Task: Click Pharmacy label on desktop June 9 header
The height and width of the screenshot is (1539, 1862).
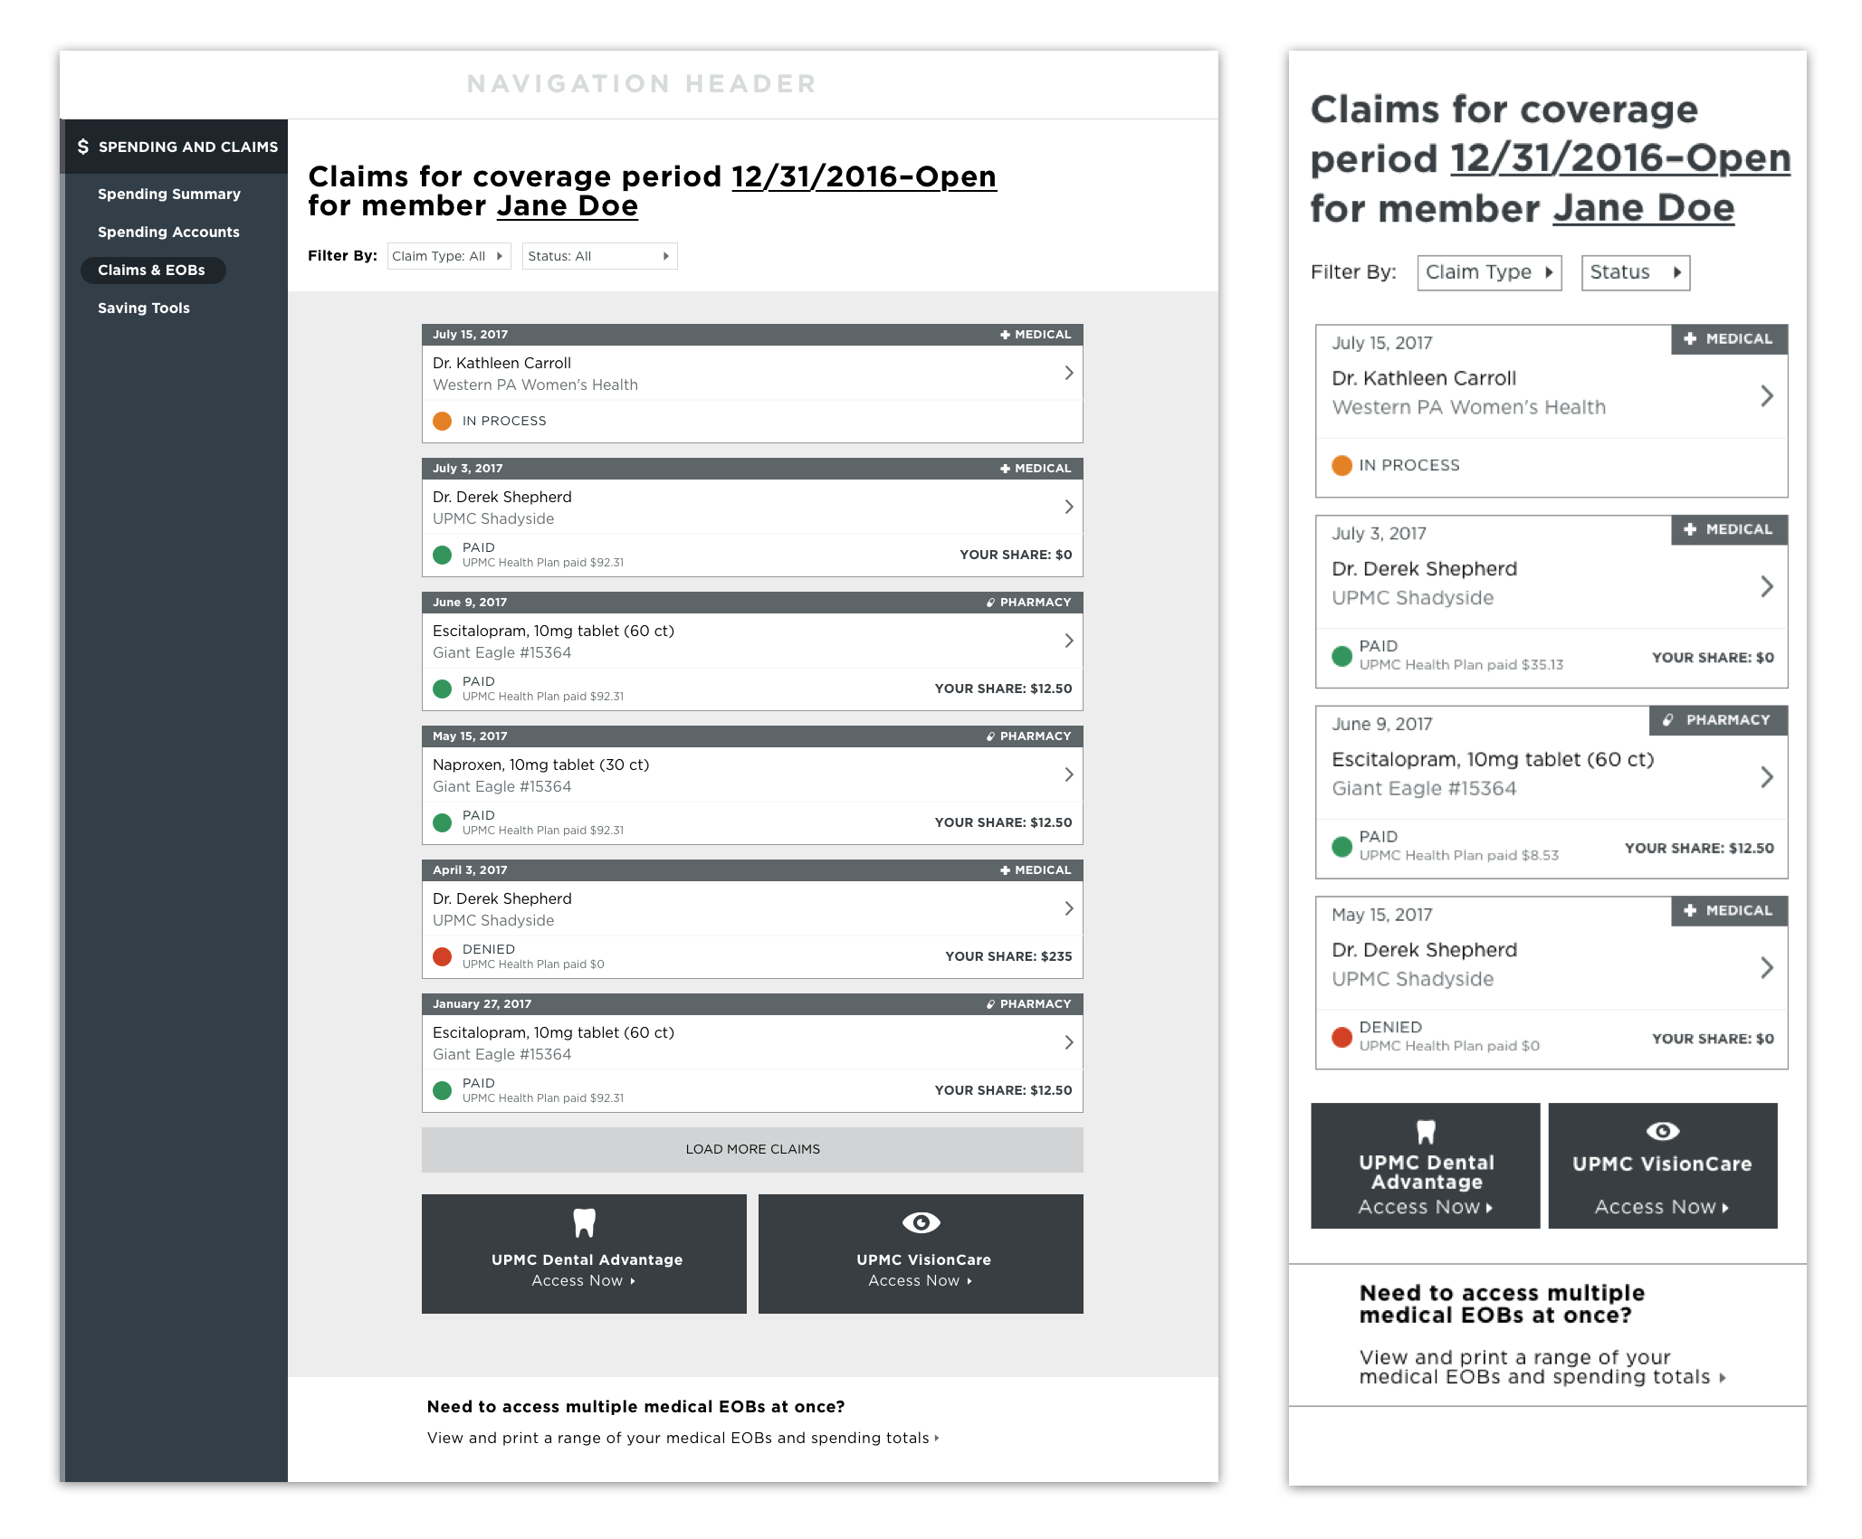Action: 1029,603
